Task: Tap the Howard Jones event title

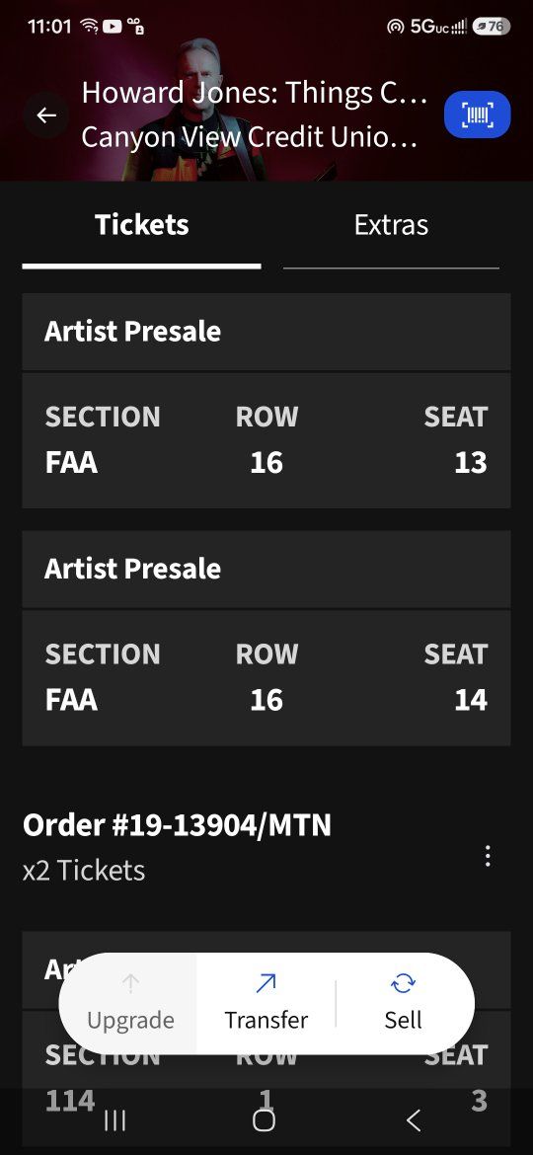Action: tap(254, 94)
